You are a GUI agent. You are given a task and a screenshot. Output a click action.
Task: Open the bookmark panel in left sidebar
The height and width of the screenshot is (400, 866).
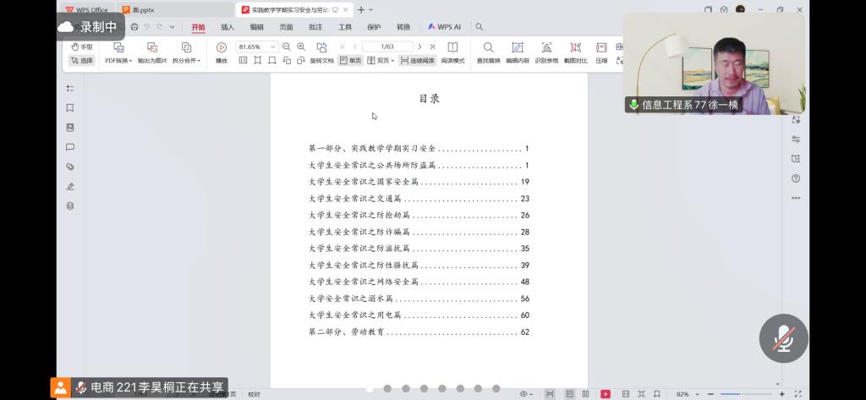click(x=70, y=107)
